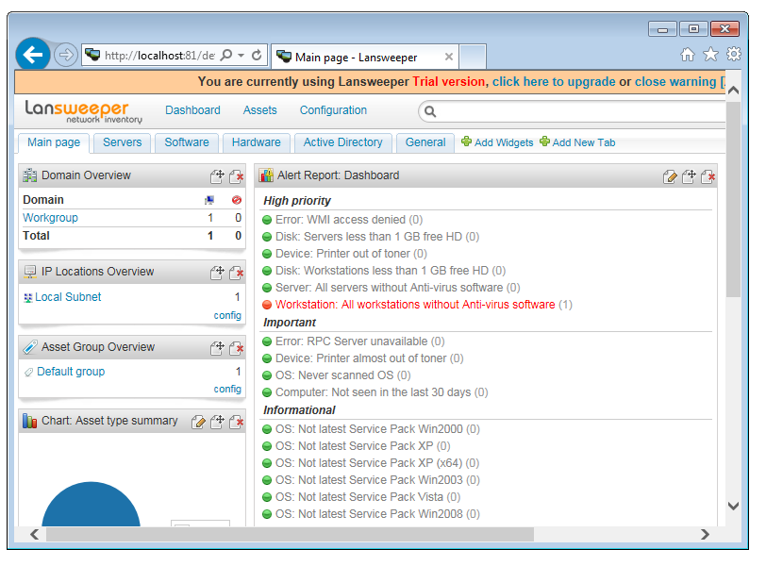Click the Add Widgets plus icon
The width and height of the screenshot is (766, 566).
pos(466,142)
